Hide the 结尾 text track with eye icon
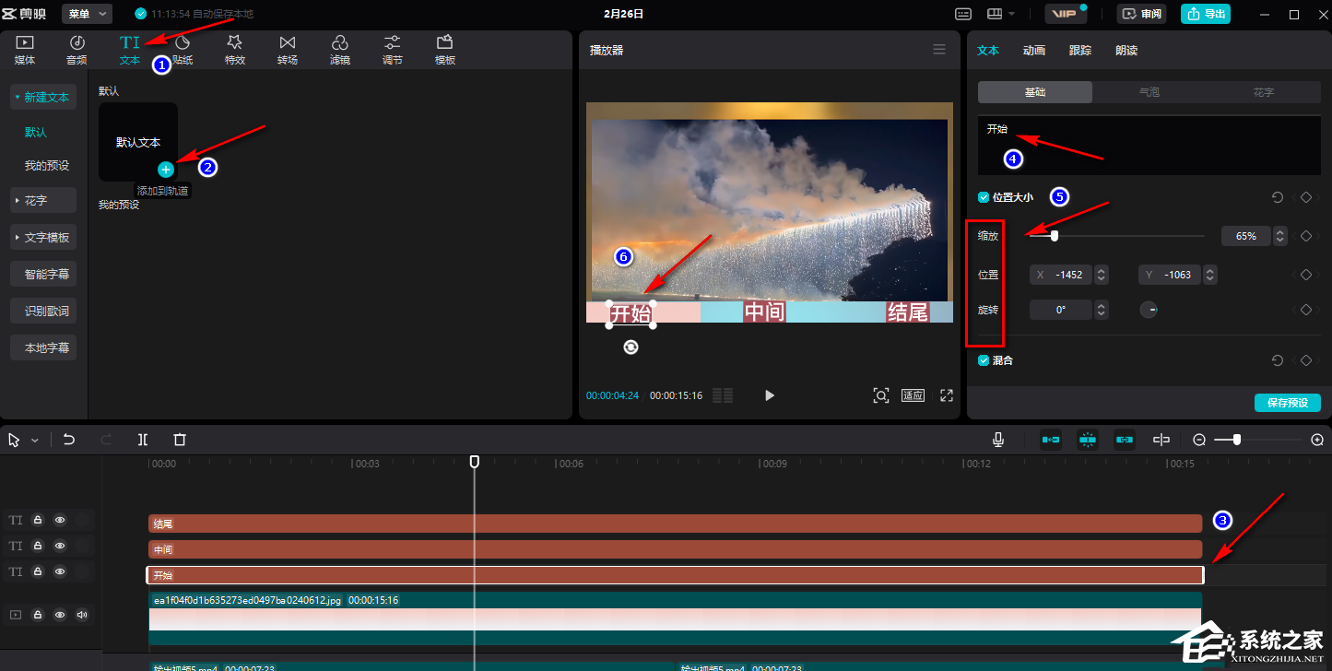 (60, 520)
